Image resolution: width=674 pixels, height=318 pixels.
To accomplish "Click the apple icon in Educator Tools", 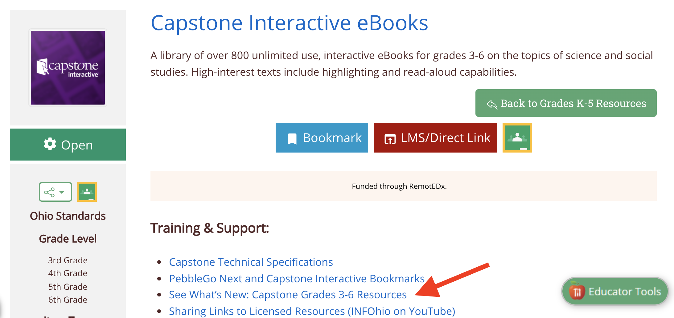I will coord(577,291).
